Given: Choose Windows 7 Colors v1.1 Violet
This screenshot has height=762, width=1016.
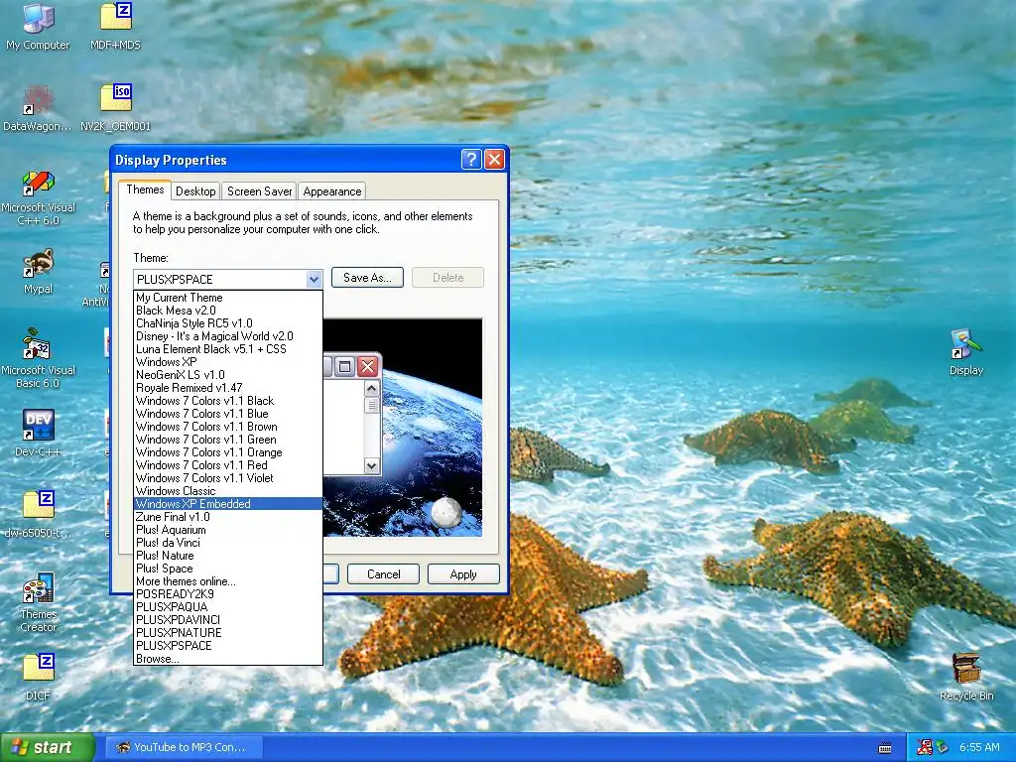Looking at the screenshot, I should coord(228,478).
